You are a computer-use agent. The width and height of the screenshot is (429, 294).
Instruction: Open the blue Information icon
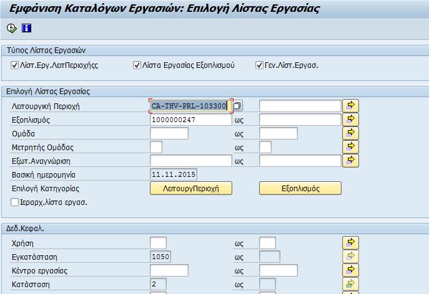[26, 28]
